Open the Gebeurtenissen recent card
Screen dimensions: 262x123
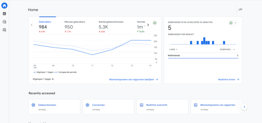tap(54, 107)
